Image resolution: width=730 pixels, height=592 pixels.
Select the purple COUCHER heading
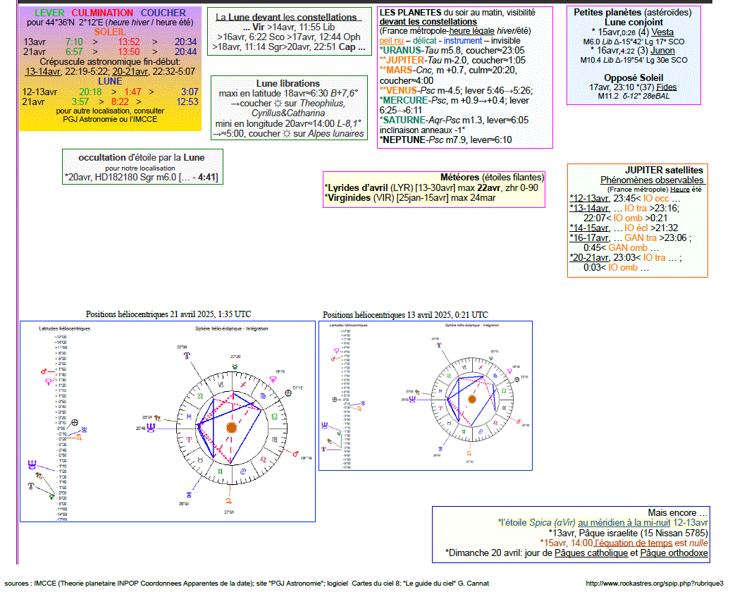163,13
